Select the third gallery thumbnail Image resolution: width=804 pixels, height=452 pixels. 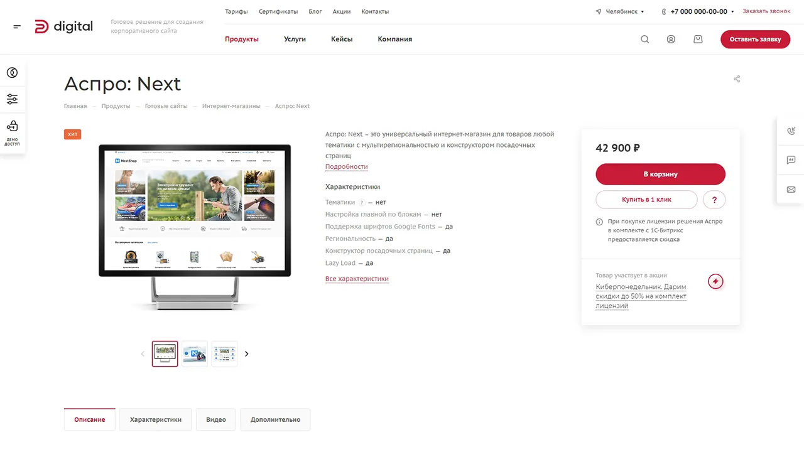[x=224, y=354]
